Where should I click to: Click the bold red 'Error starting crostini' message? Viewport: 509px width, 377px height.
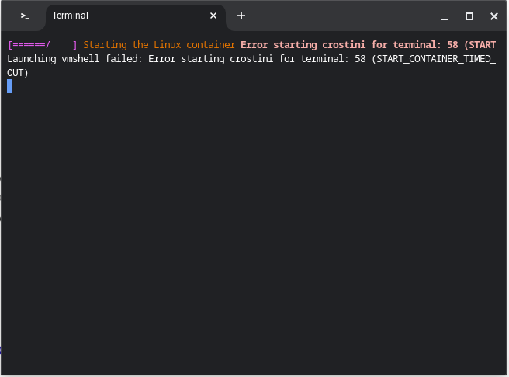pos(303,45)
